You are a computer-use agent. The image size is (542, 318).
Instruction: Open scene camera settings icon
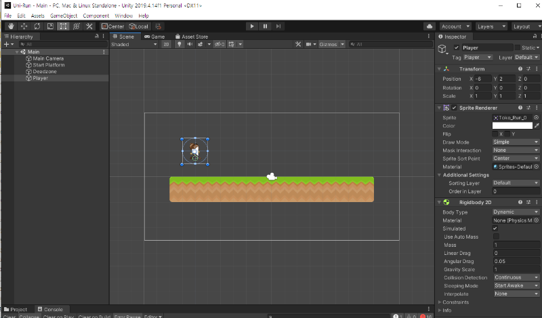(x=309, y=44)
